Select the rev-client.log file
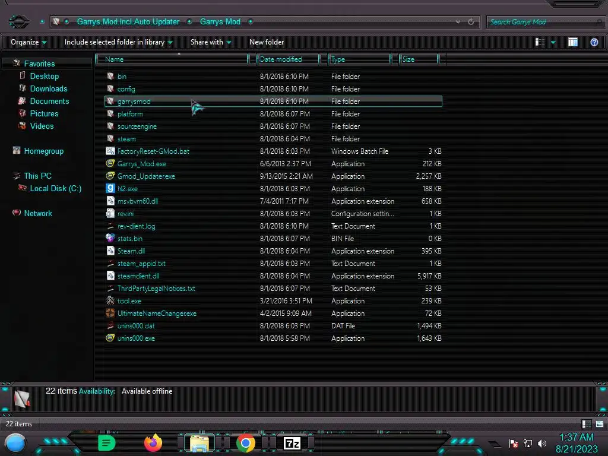 (x=136, y=226)
